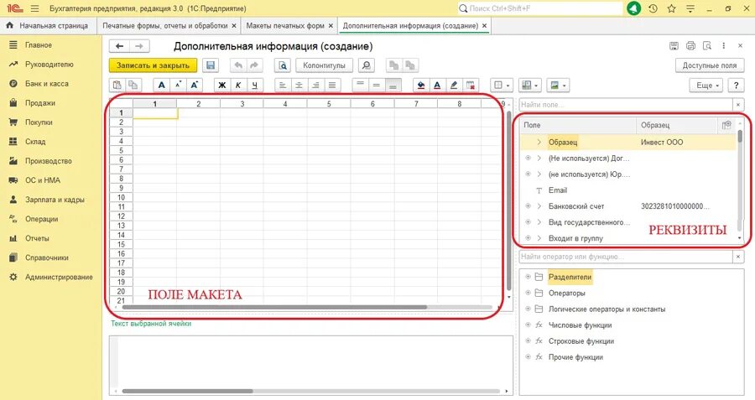755x400 pixels.
Task: Switch to Начальная страница tab
Action: (48, 25)
